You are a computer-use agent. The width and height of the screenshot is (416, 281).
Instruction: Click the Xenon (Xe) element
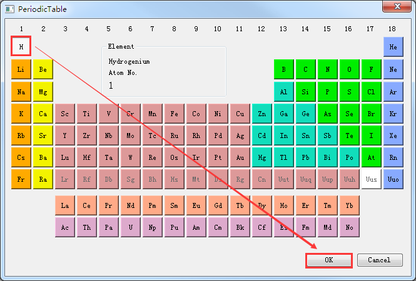coord(393,136)
